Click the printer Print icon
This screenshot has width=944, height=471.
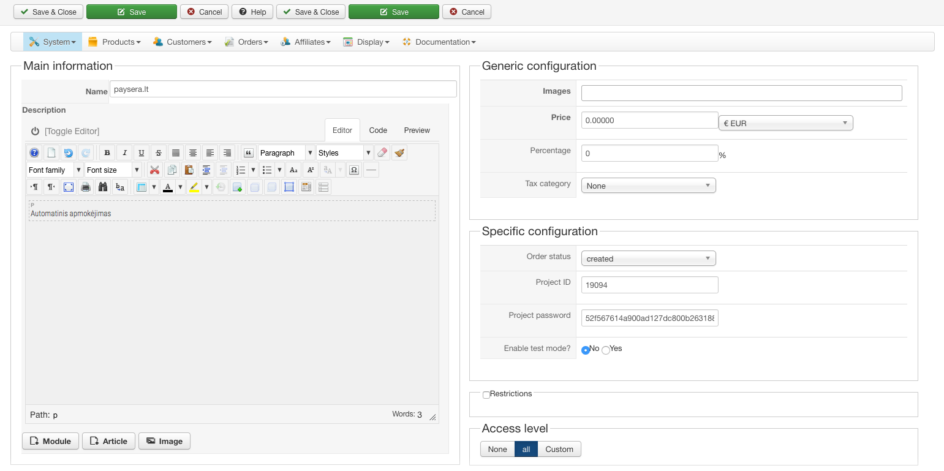(86, 187)
